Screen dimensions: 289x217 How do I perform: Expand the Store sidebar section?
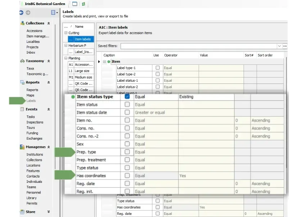[49, 212]
